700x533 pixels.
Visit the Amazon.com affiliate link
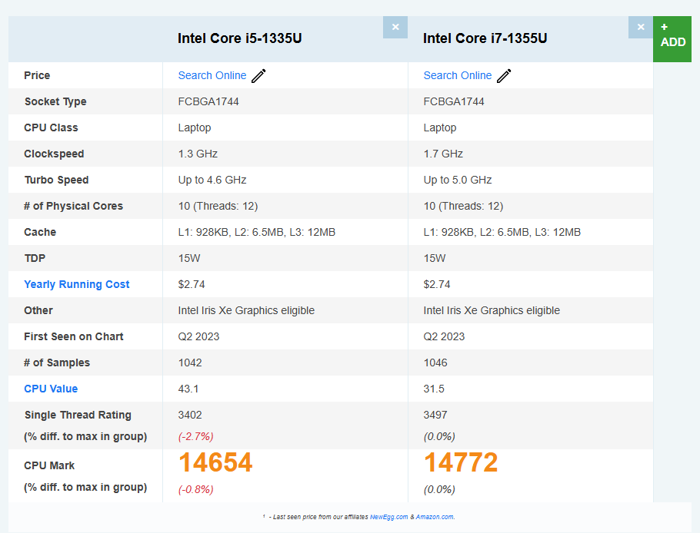(x=435, y=517)
